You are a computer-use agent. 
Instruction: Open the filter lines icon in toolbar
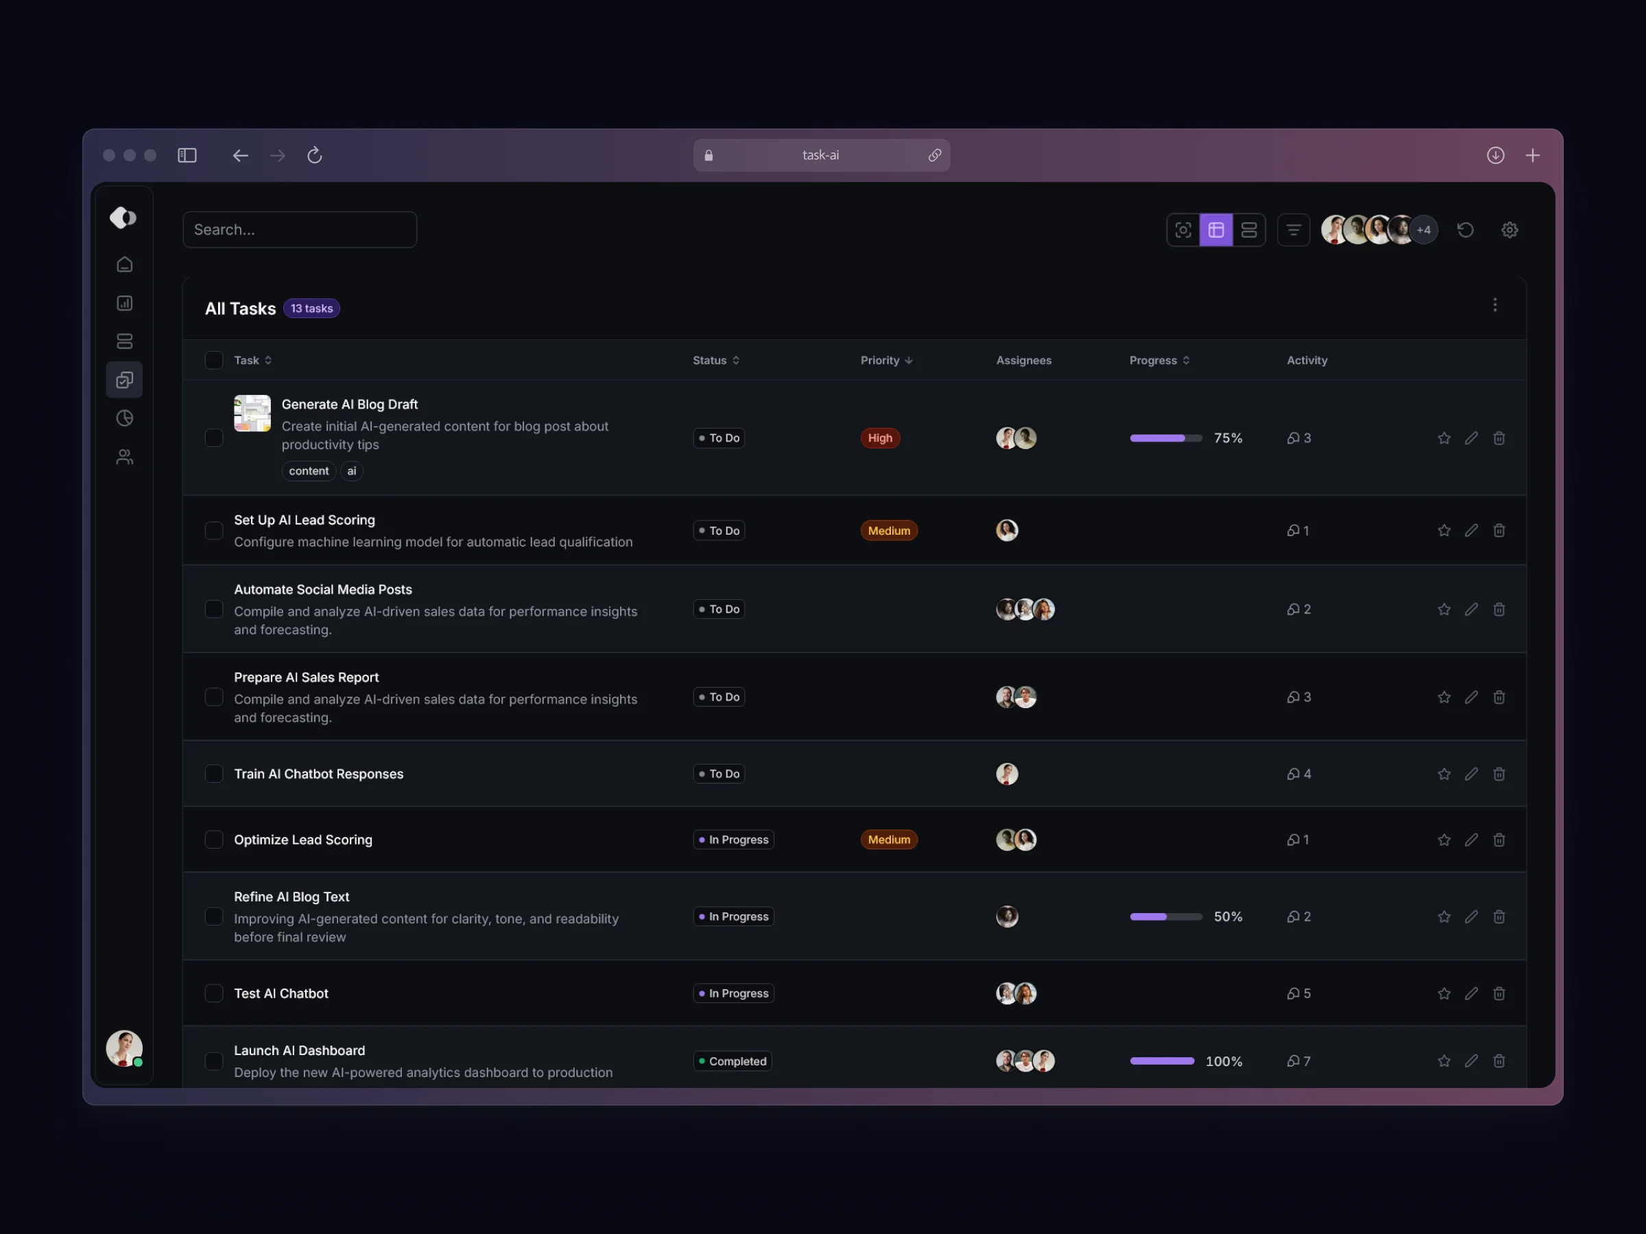coord(1293,230)
